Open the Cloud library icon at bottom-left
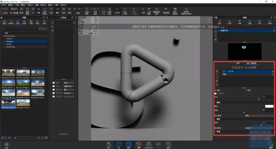 [6, 145]
